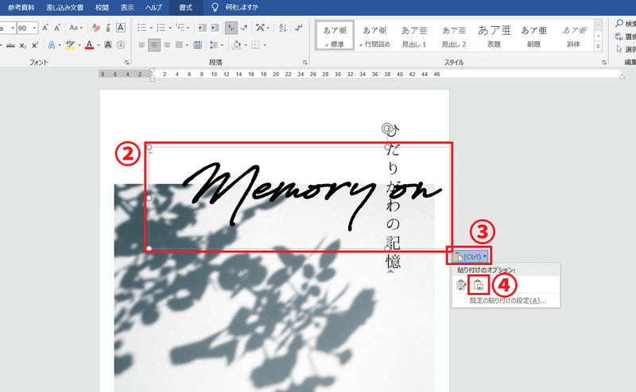Show paragraph marks and formatting symbols
The height and width of the screenshot is (392, 636).
pos(299,28)
